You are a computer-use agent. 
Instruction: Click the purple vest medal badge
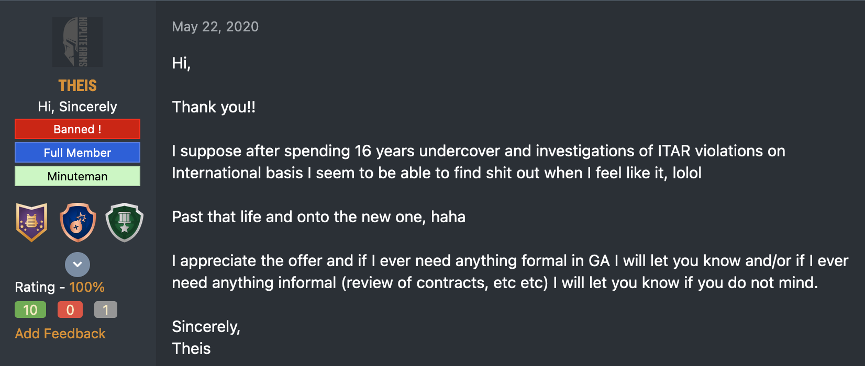coord(32,222)
